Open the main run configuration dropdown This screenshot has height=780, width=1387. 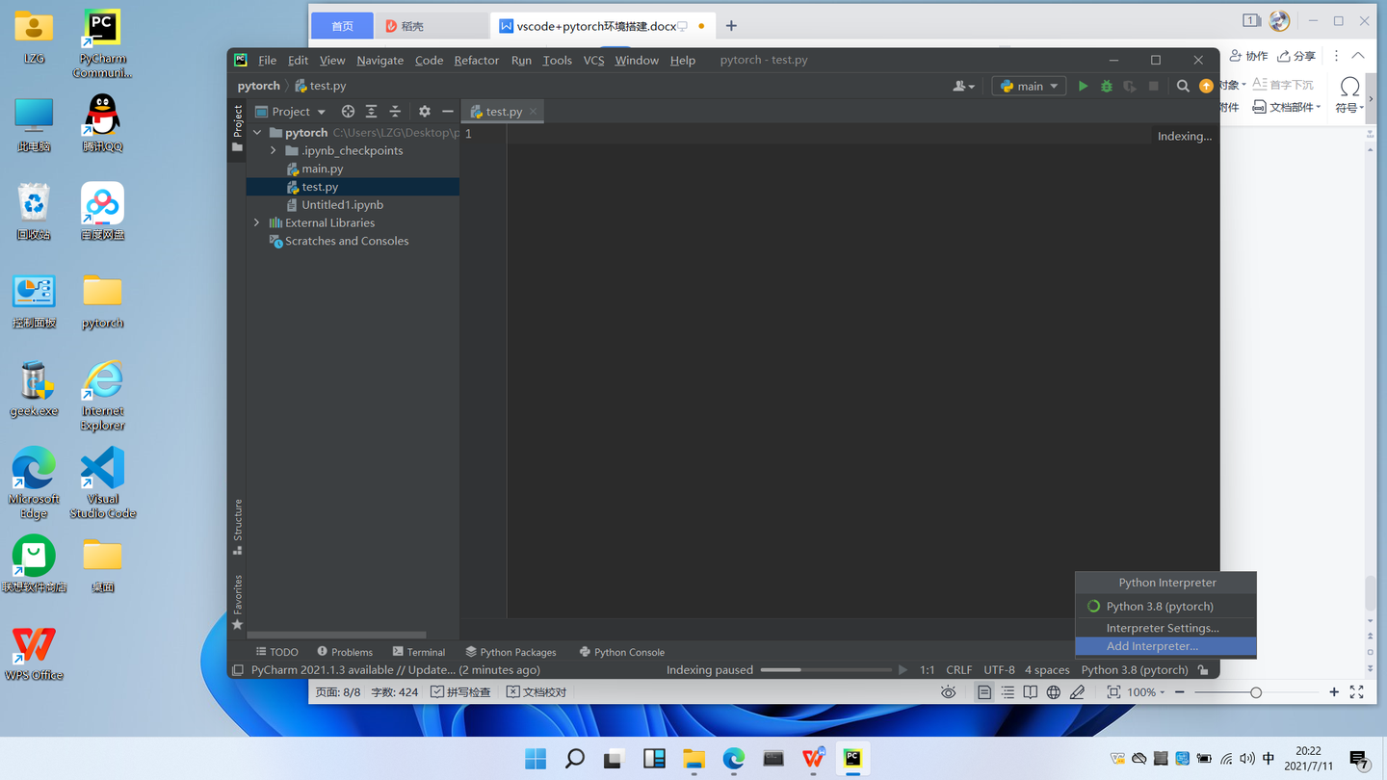pyautogui.click(x=1029, y=86)
